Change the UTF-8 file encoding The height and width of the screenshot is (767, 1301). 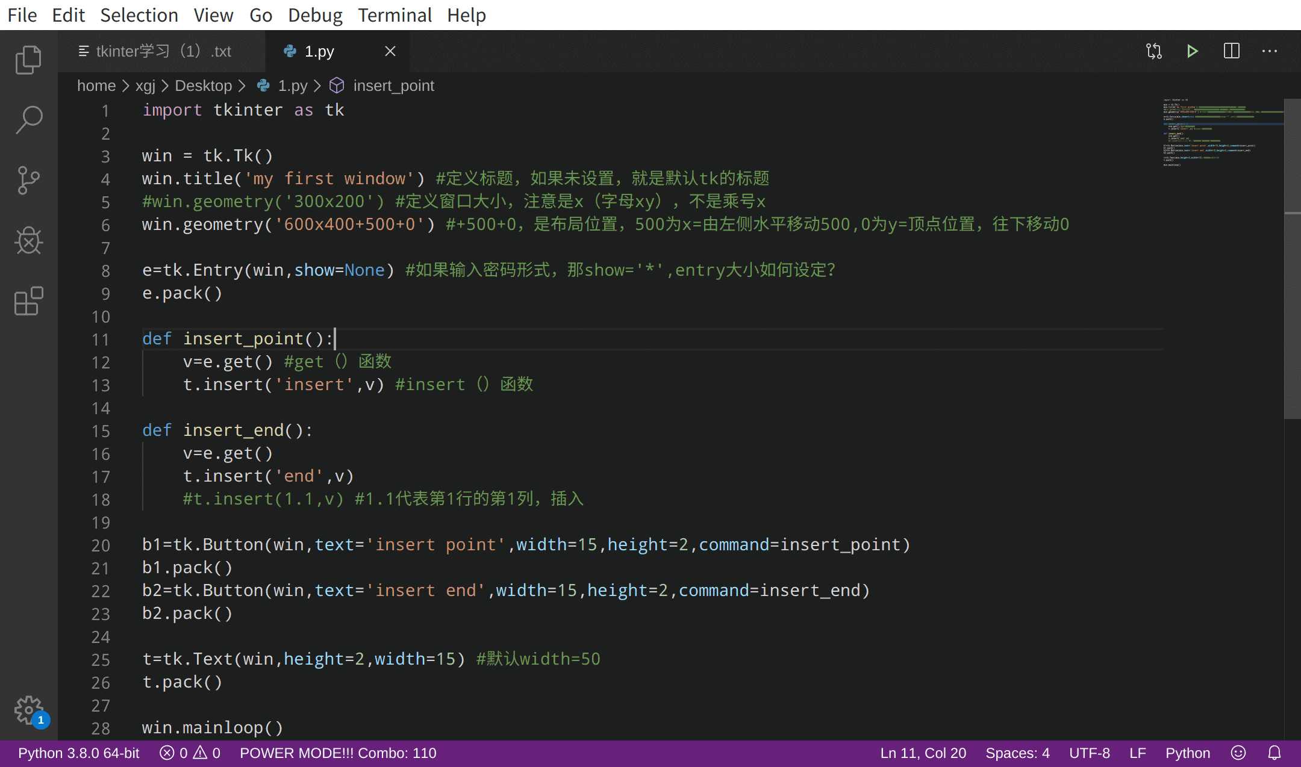pyautogui.click(x=1089, y=753)
